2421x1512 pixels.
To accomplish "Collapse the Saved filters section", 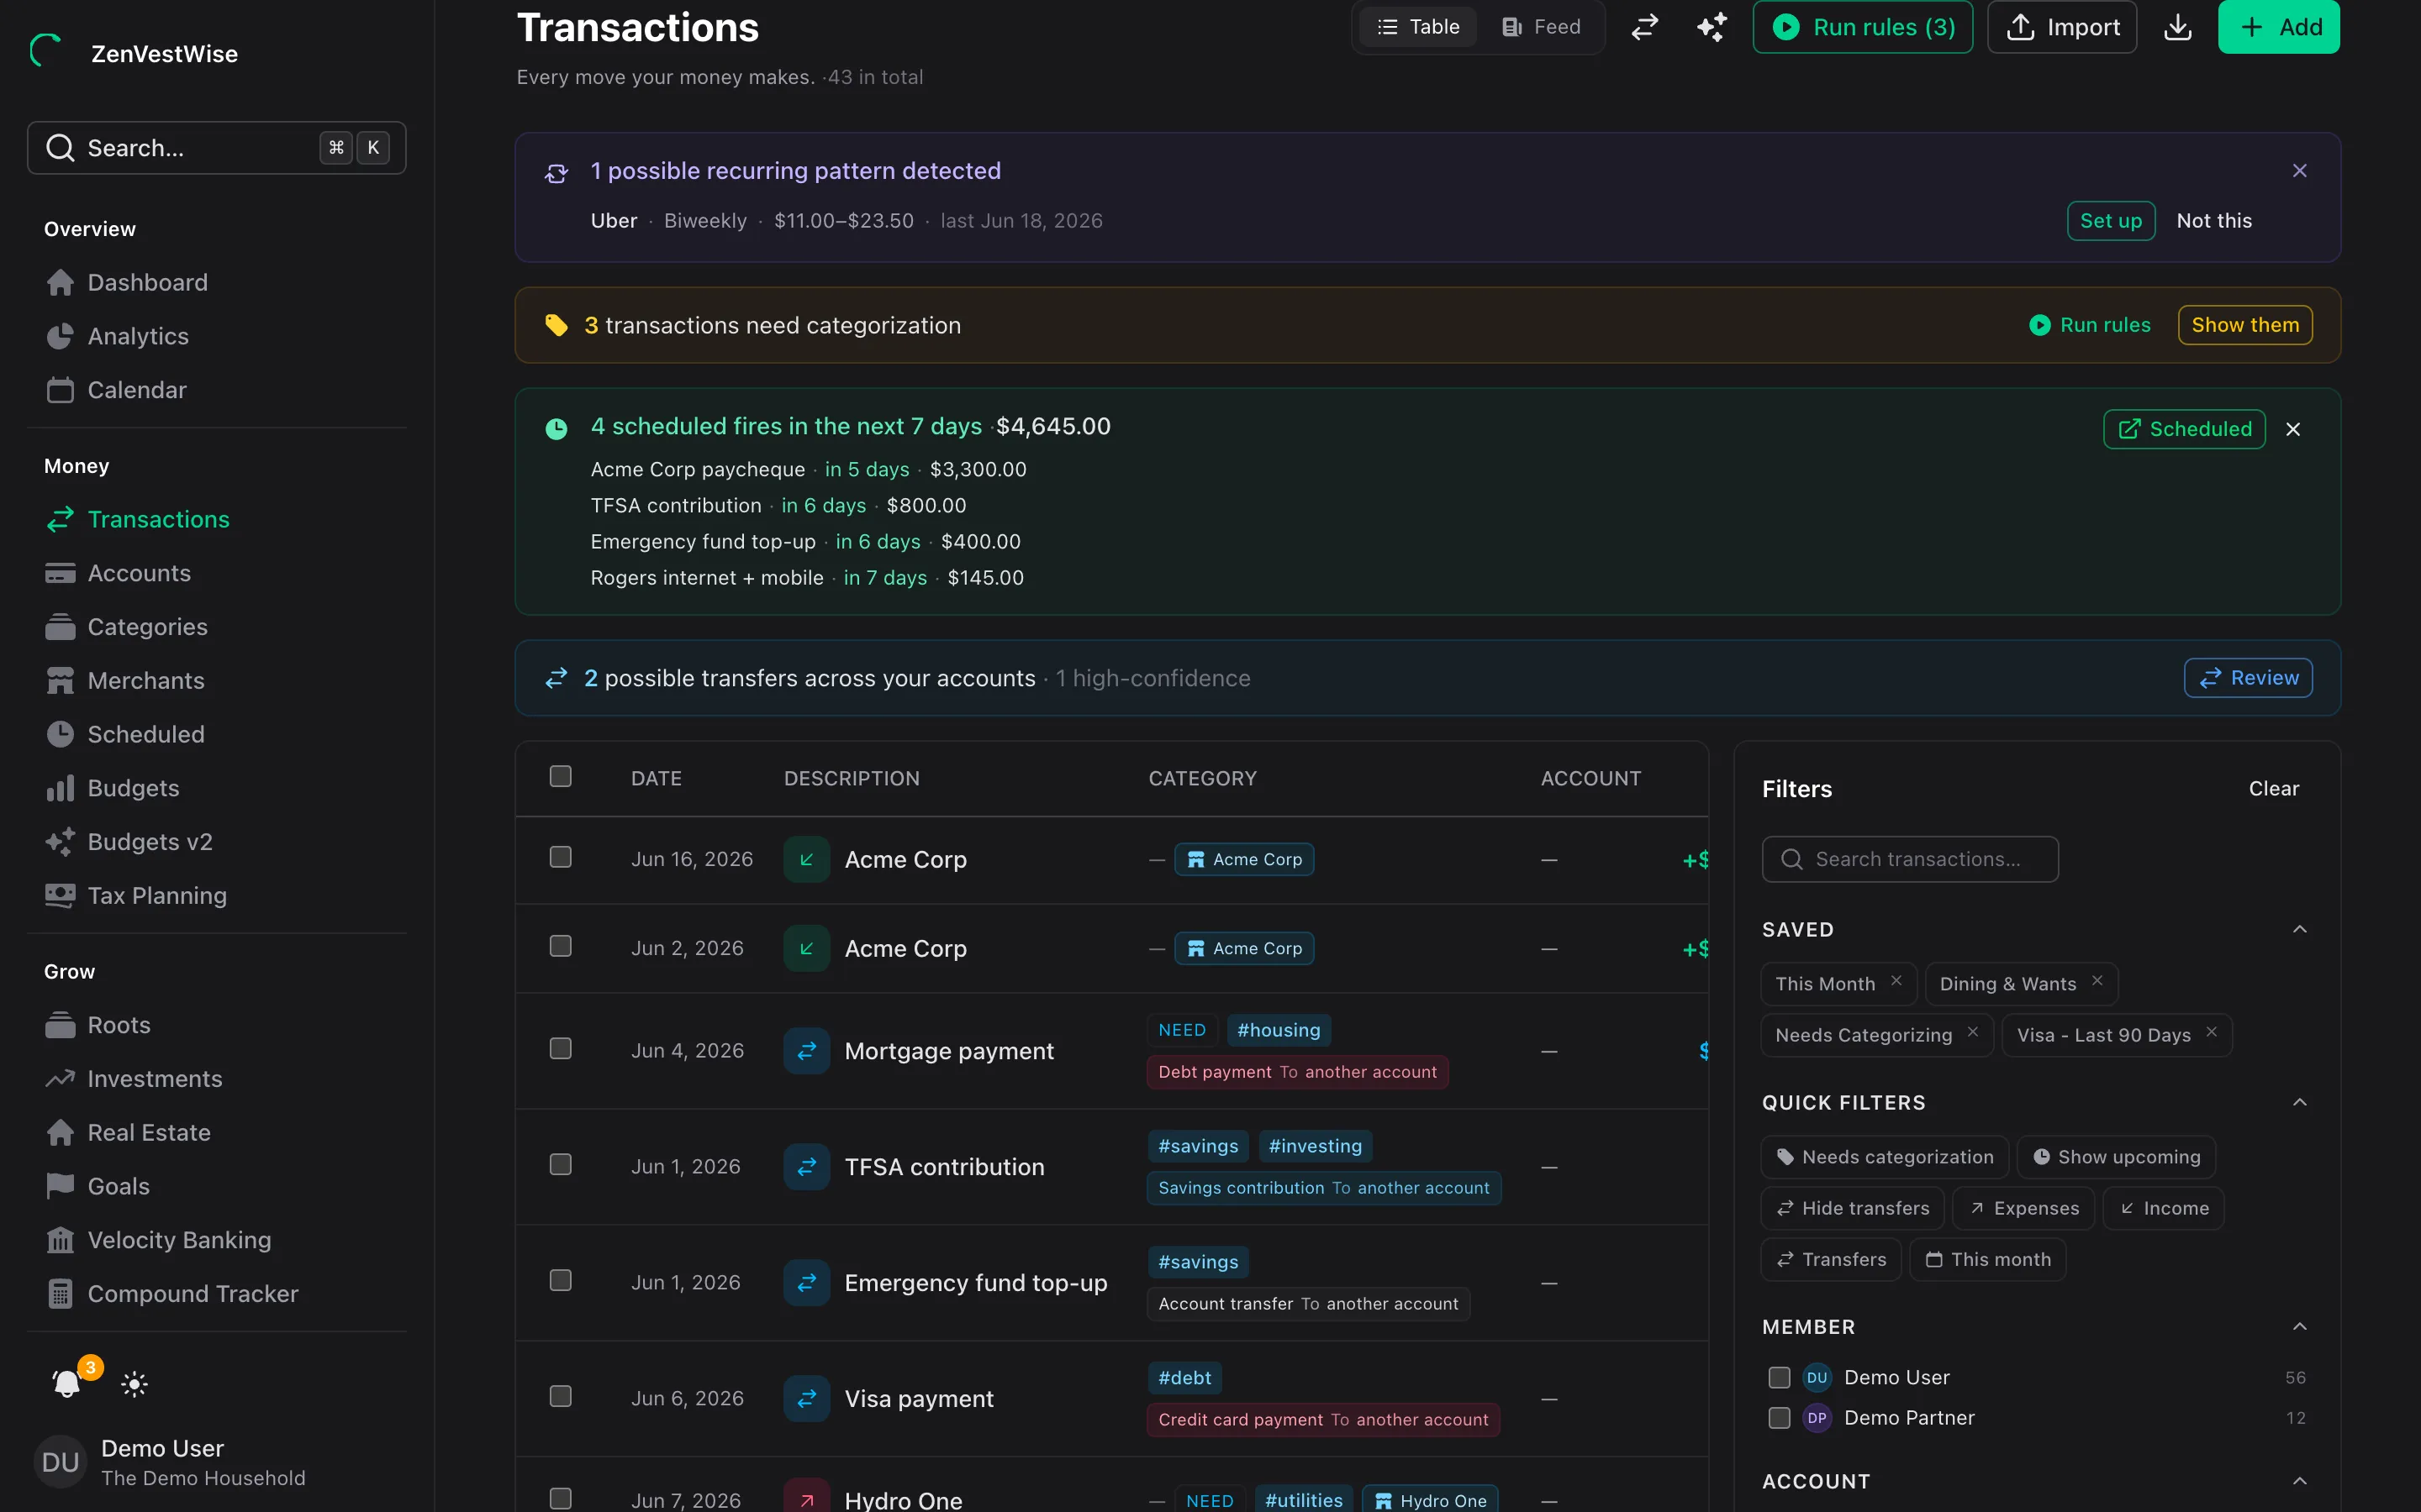I will (2300, 930).
